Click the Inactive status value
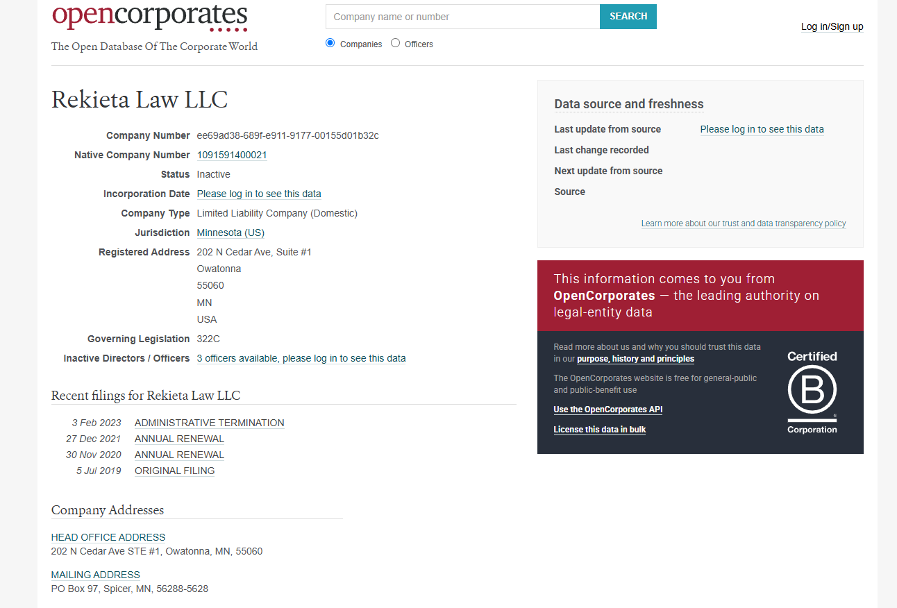 coord(213,174)
